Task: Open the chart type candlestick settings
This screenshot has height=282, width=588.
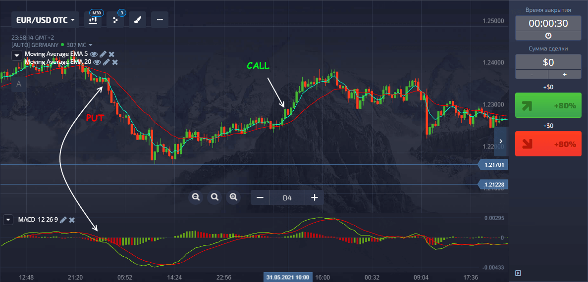Action: pos(93,20)
